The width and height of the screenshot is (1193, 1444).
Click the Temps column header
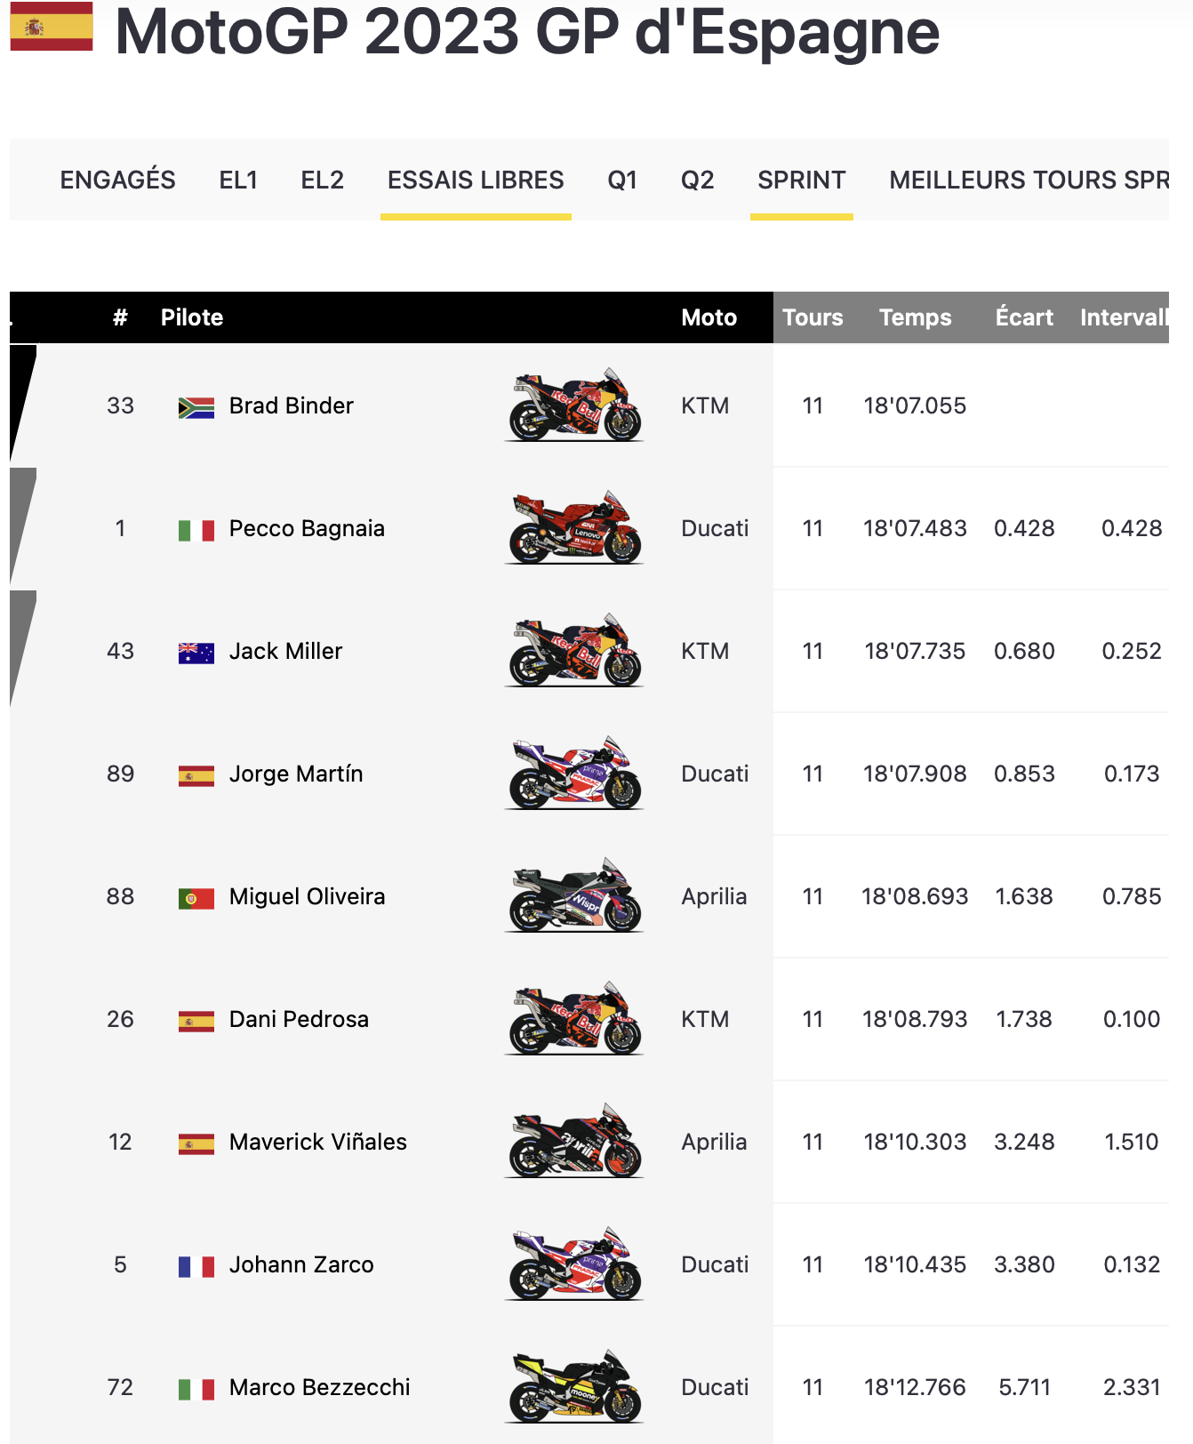915,317
